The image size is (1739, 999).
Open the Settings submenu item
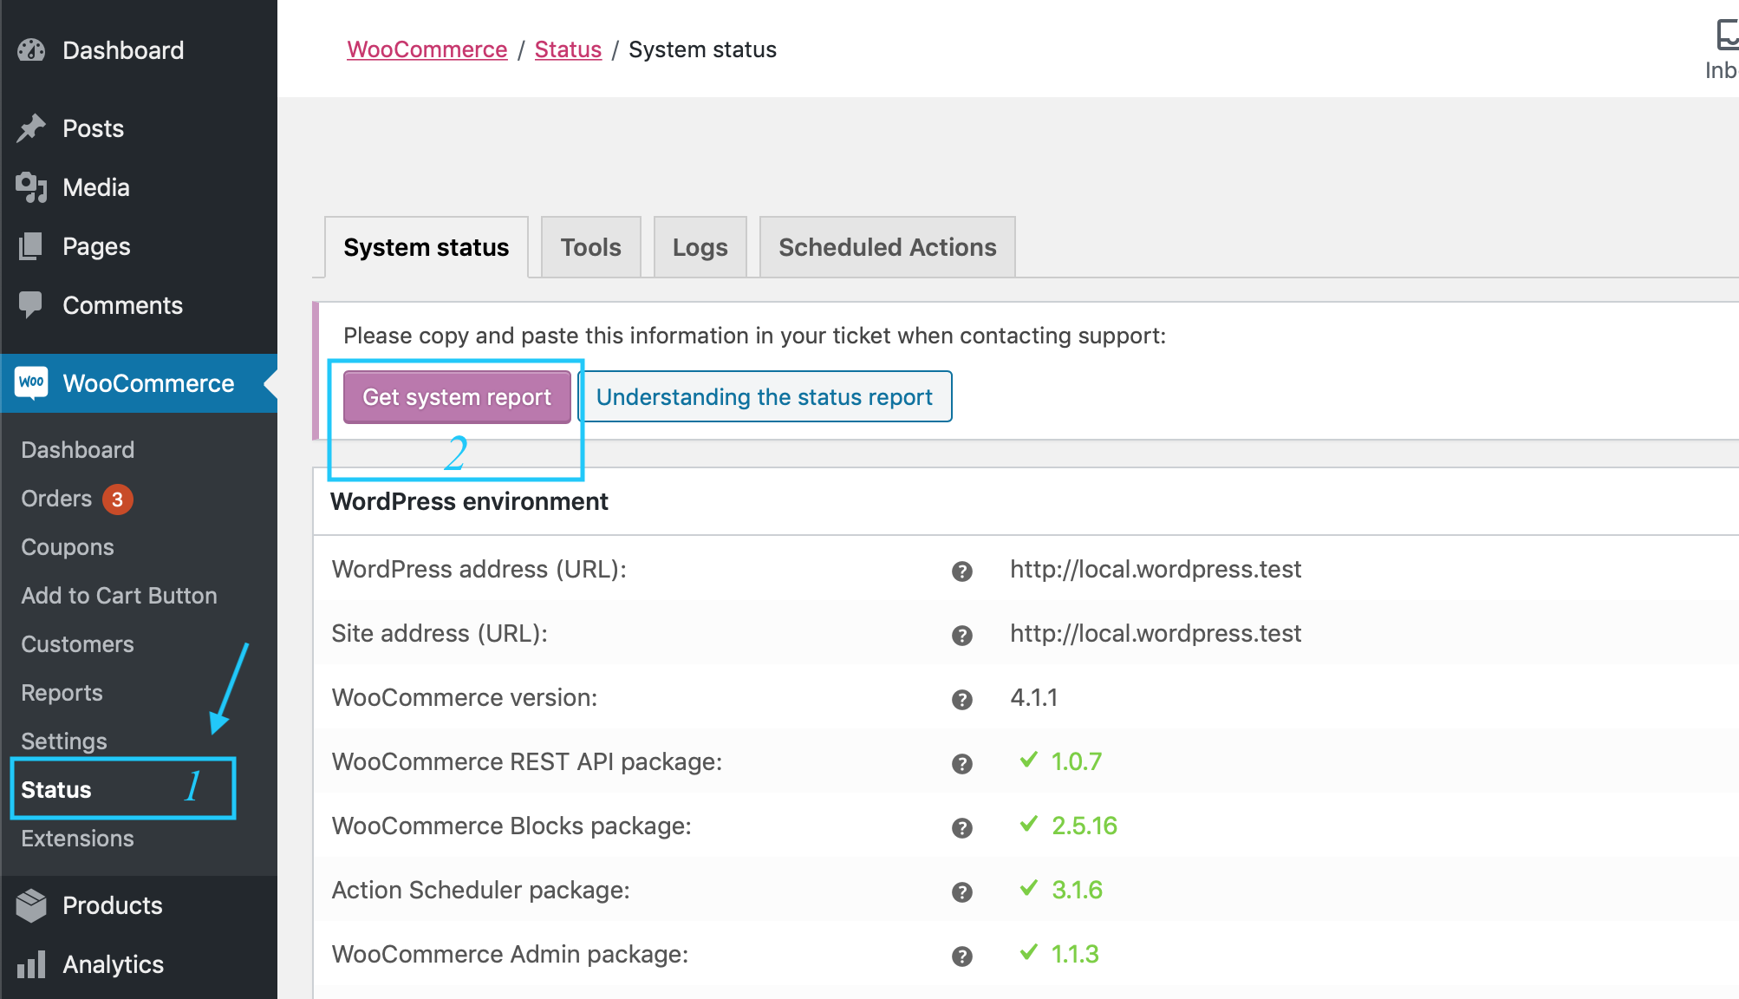tap(64, 741)
